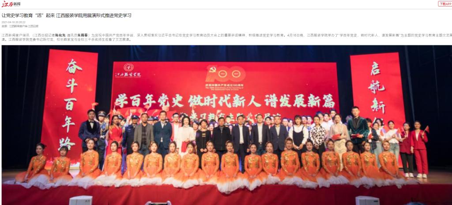Click the white stage speaker at bottom right
Image resolution: width=452 pixels, height=205 pixels.
click(367, 201)
